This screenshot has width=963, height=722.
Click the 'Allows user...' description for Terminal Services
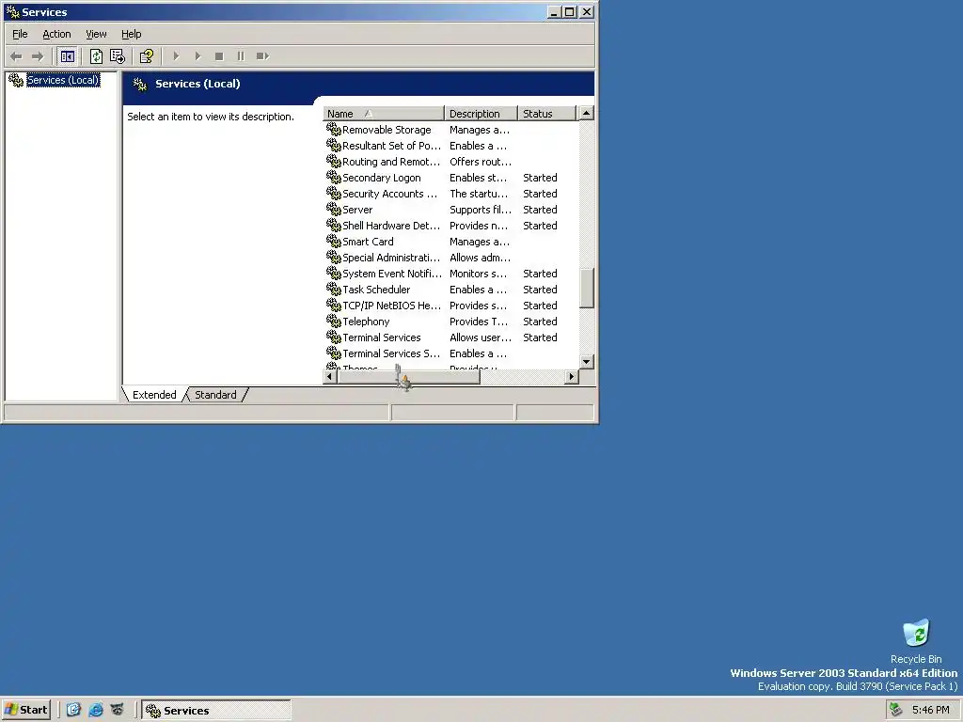[480, 337]
